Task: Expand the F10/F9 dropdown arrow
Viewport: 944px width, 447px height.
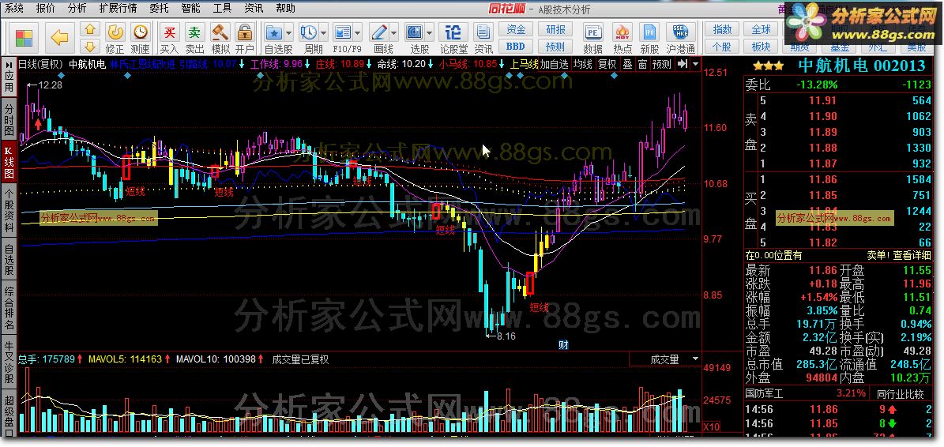Action: coord(357,32)
